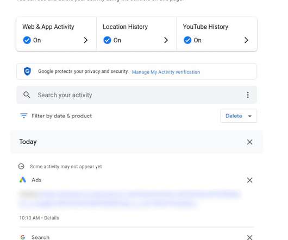Viewport: 288px width, 240px height.
Task: Expand YouTube History via chevron arrow
Action: [x=246, y=40]
